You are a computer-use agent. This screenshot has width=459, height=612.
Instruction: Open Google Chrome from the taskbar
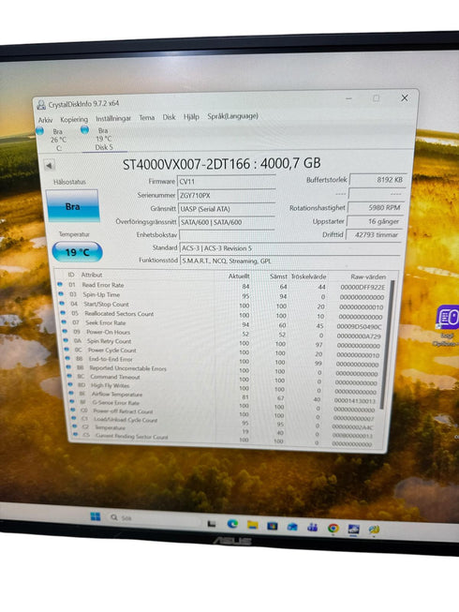tap(333, 528)
